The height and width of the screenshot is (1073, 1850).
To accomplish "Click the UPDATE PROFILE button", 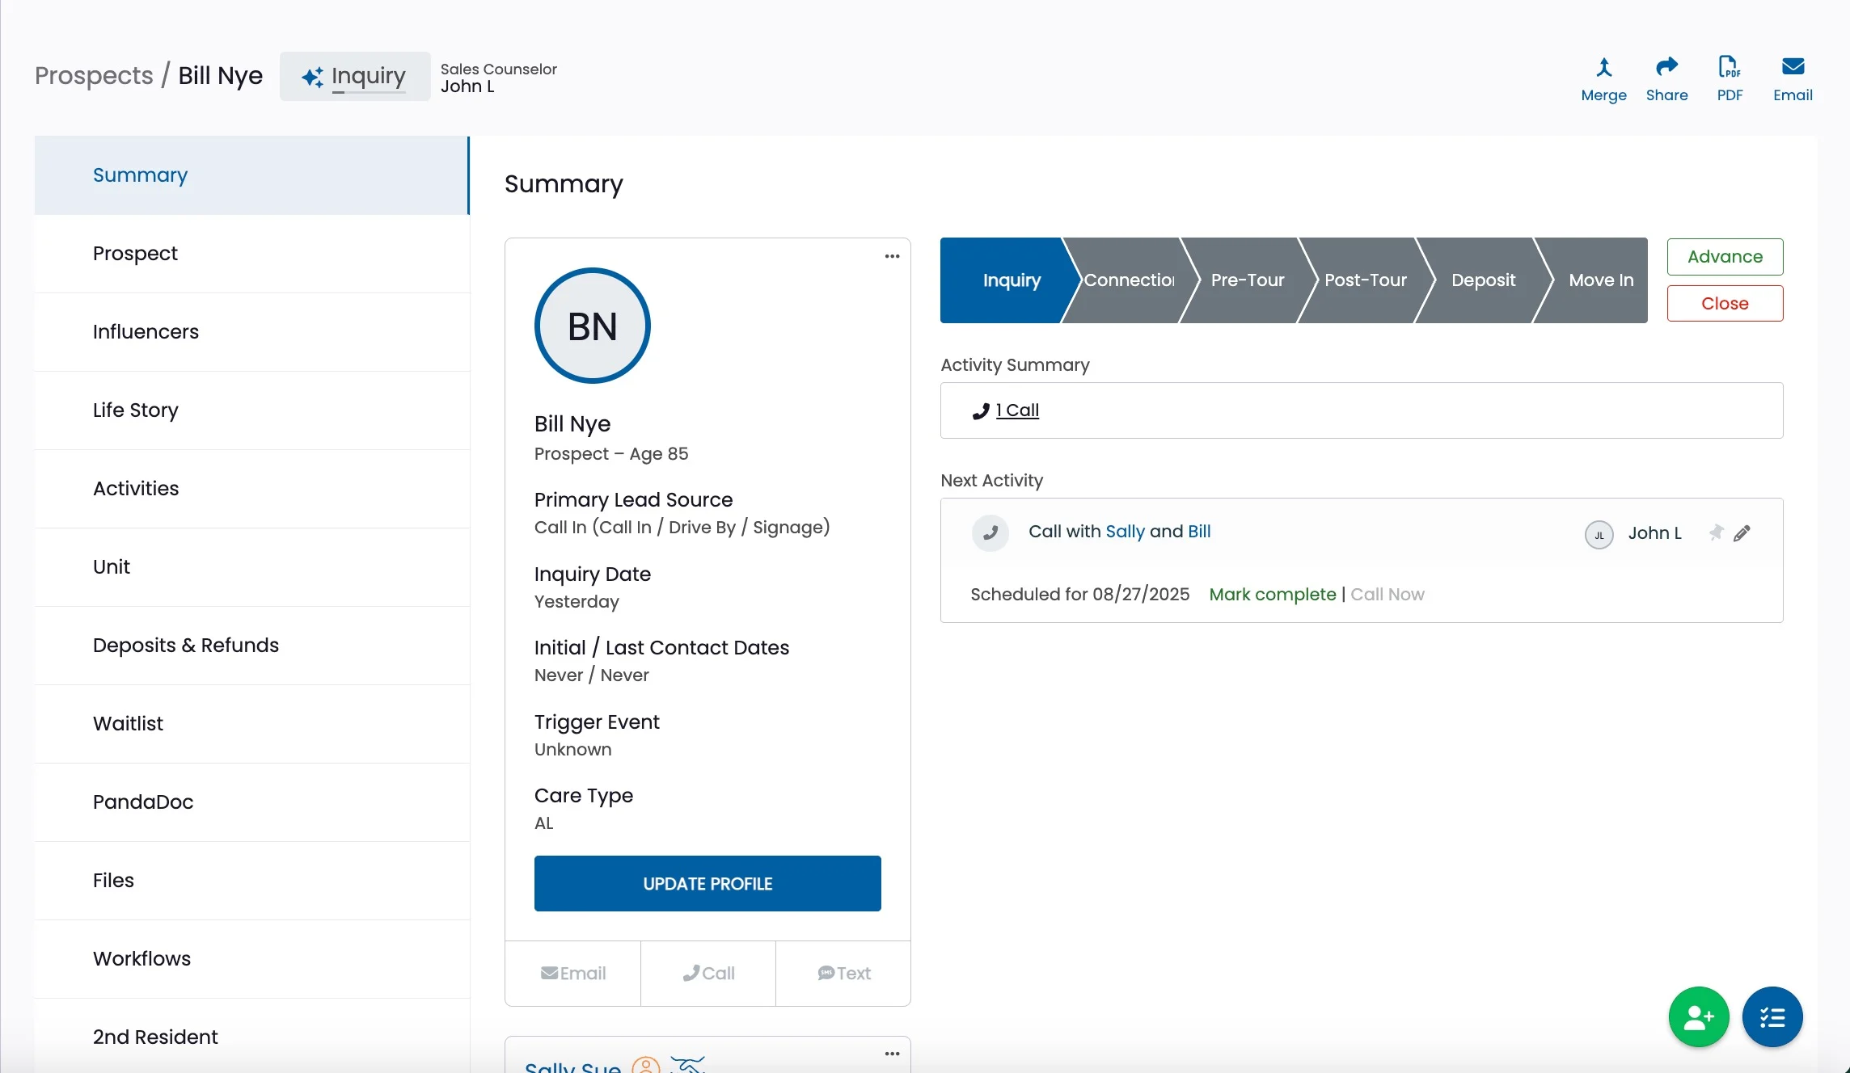I will tap(707, 883).
